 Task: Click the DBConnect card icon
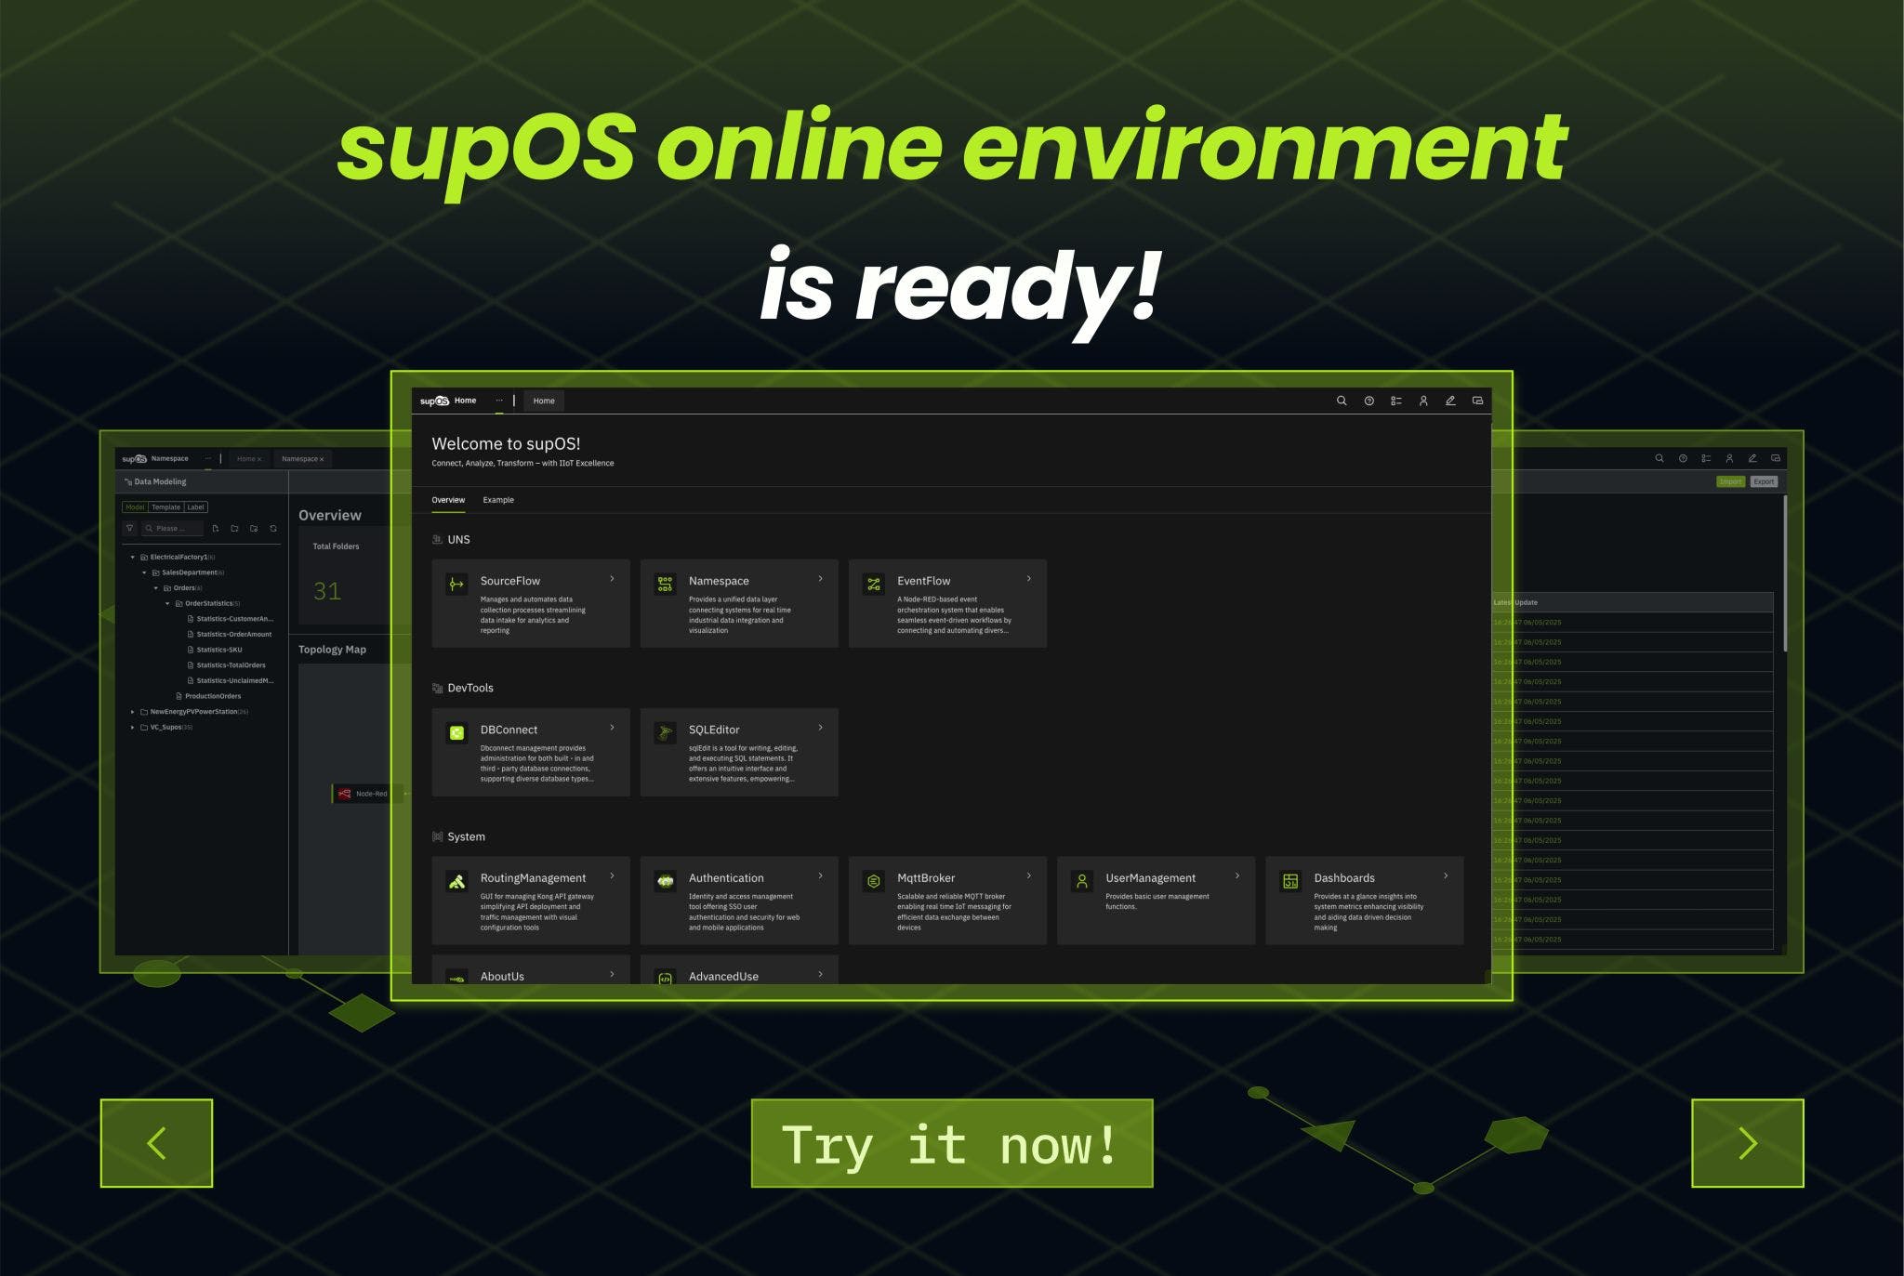point(456,733)
